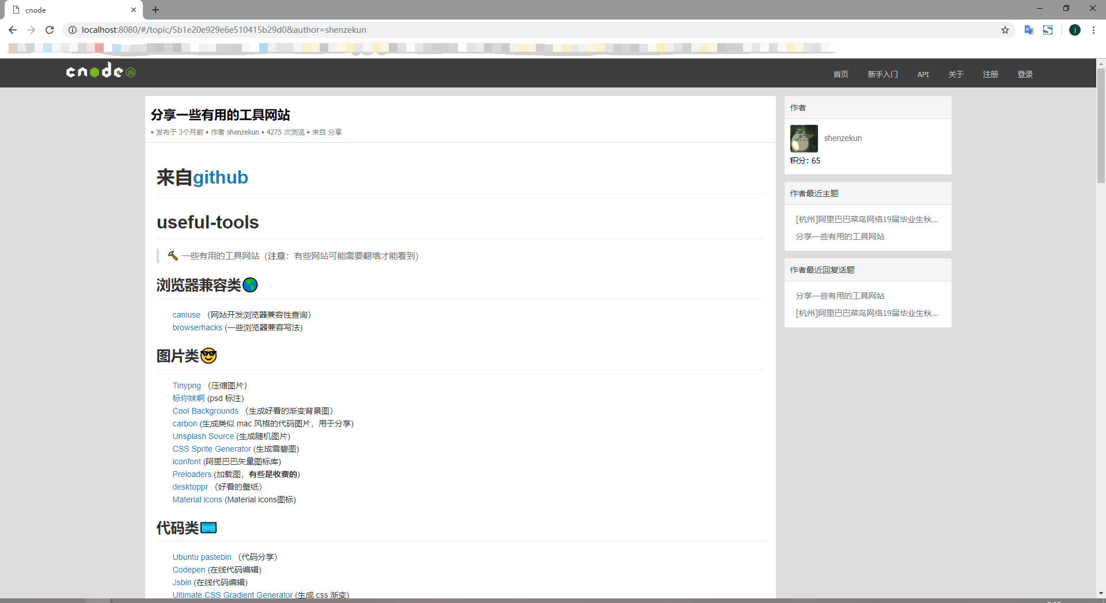The height and width of the screenshot is (603, 1106).
Task: Click the browser forward arrow
Action: pyautogui.click(x=31, y=30)
